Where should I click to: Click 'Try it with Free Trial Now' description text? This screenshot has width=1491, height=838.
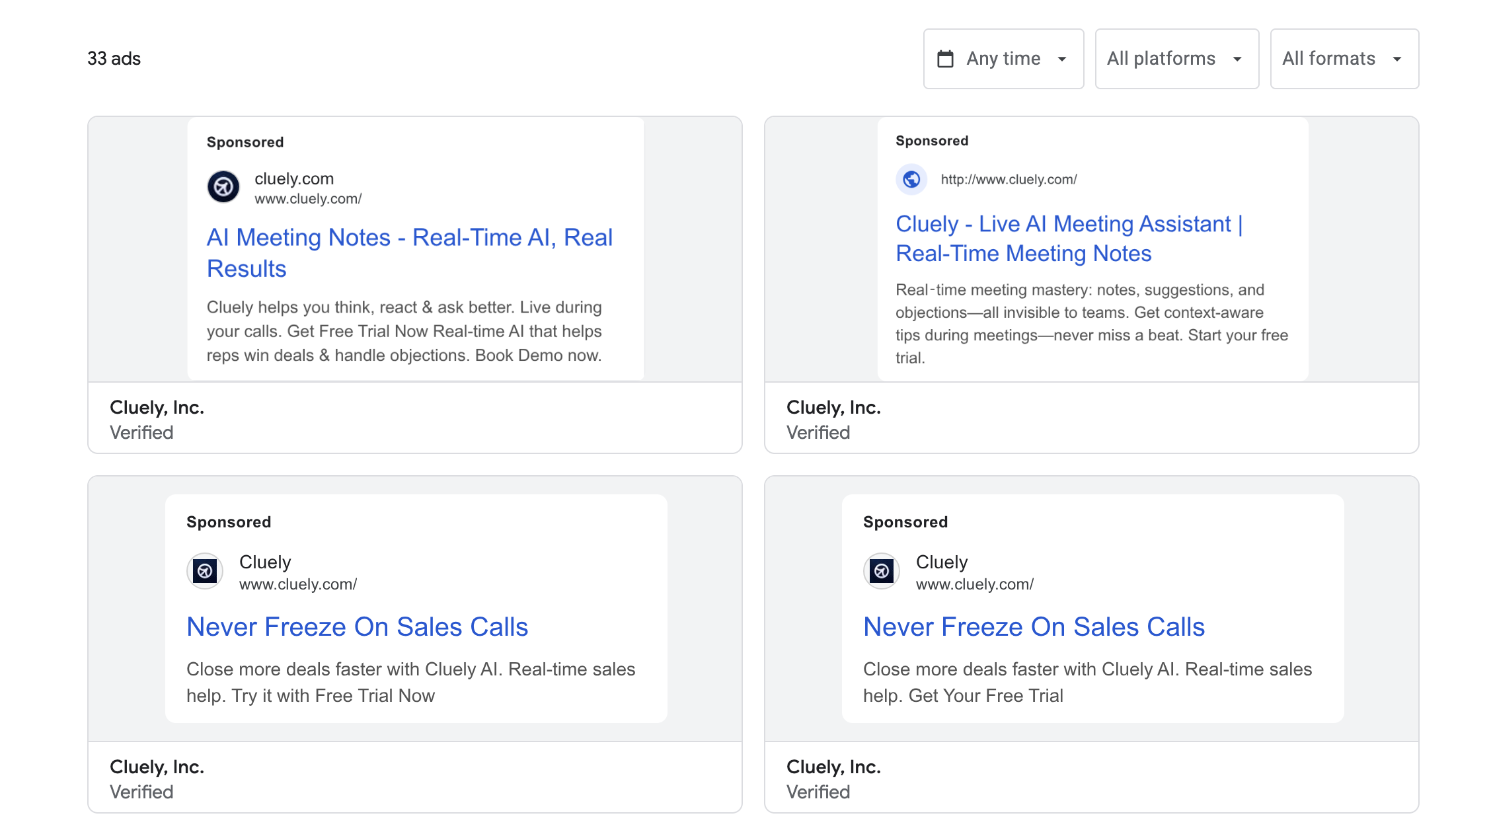point(410,683)
